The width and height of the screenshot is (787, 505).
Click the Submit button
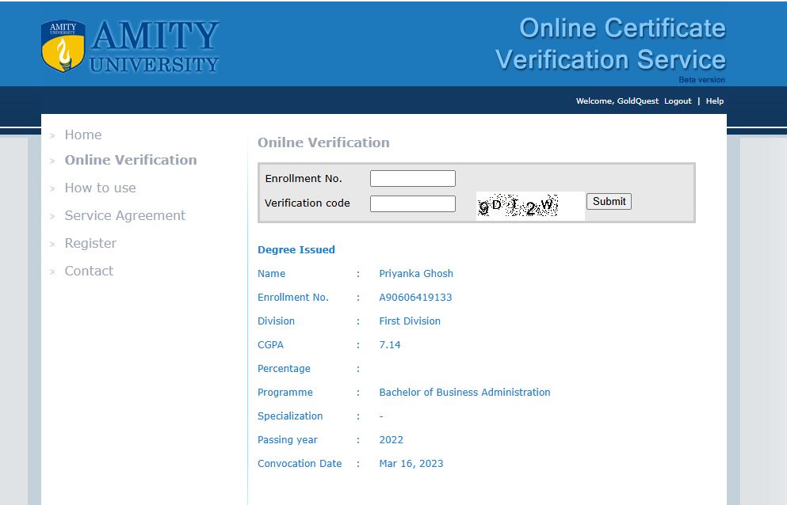click(609, 202)
